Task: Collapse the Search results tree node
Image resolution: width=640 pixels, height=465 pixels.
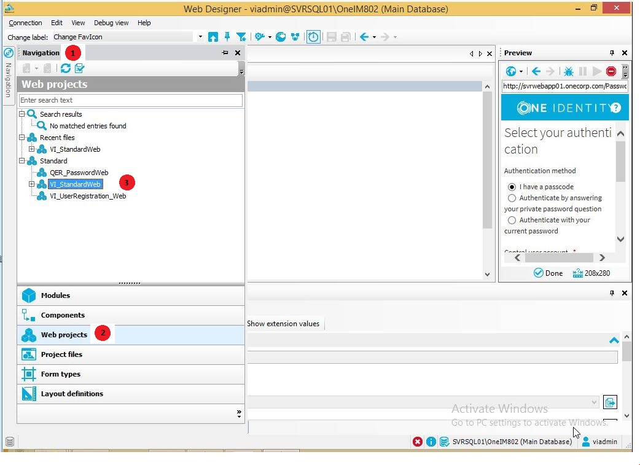Action: click(x=21, y=114)
